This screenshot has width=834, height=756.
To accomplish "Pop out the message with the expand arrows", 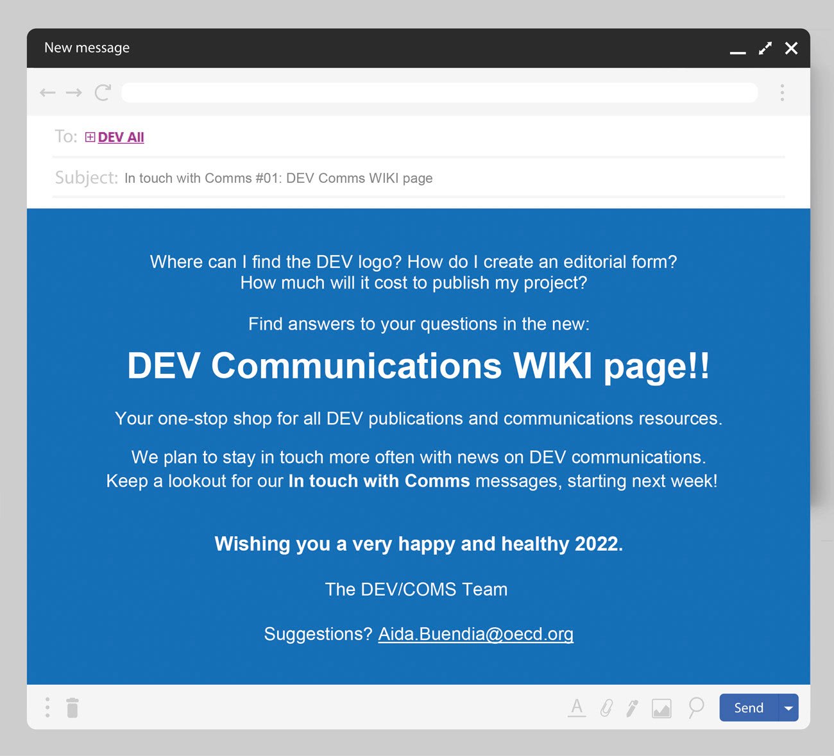I will (x=765, y=48).
